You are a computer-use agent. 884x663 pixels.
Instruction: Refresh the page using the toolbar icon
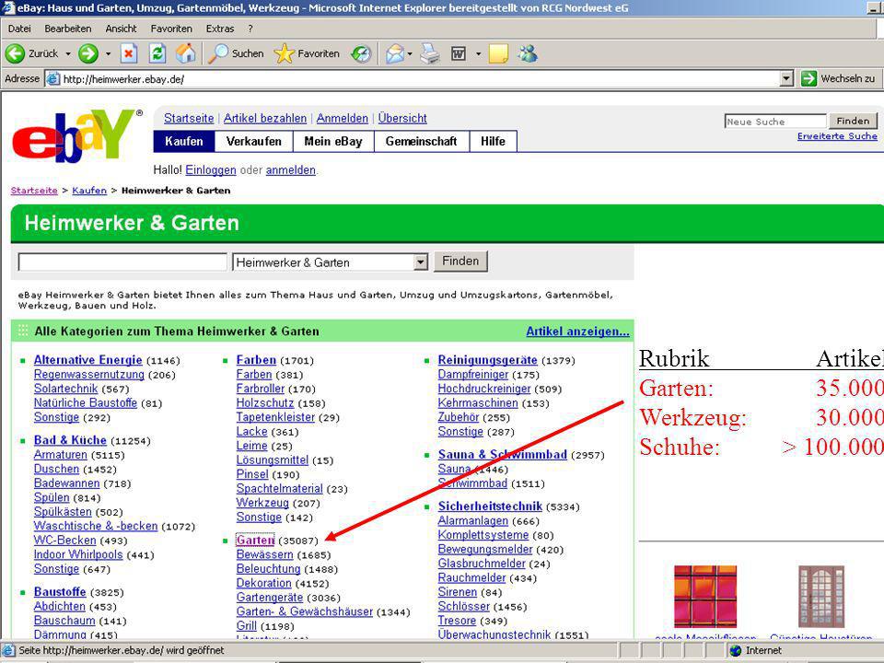[157, 53]
